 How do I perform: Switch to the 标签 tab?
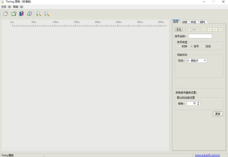pyautogui.click(x=194, y=22)
